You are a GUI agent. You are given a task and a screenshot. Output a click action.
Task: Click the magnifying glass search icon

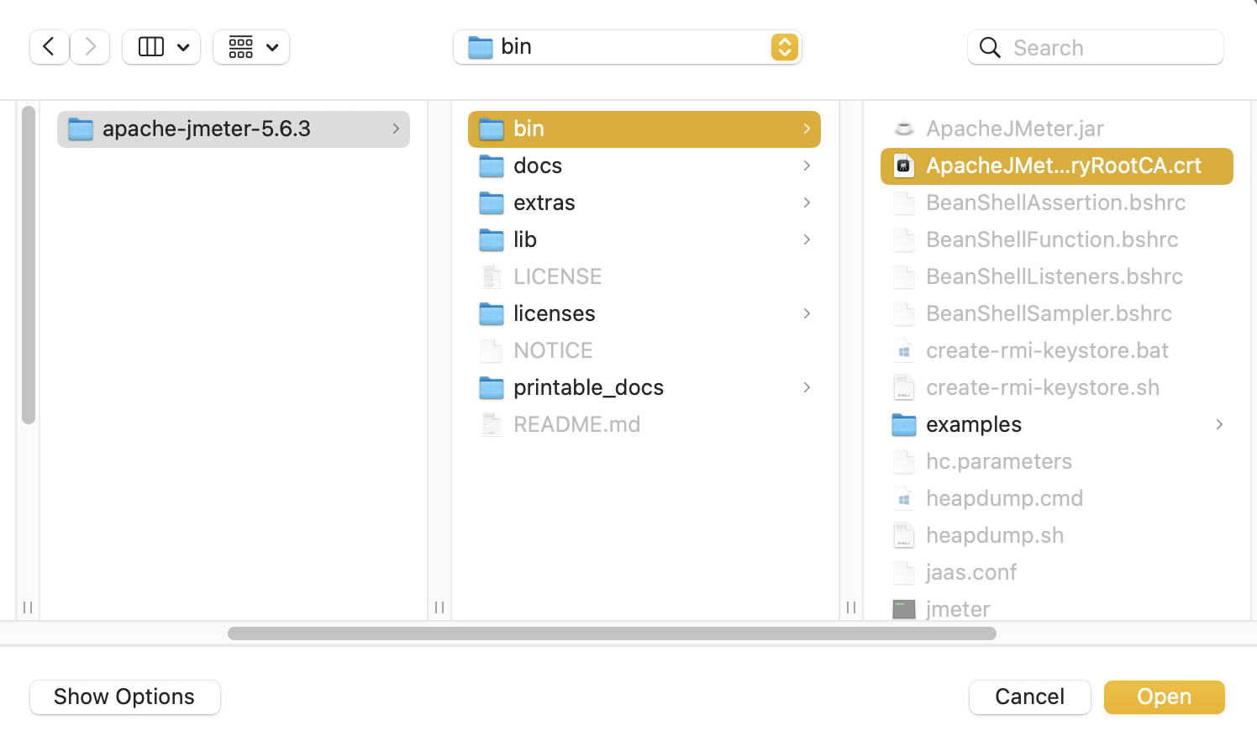990,48
